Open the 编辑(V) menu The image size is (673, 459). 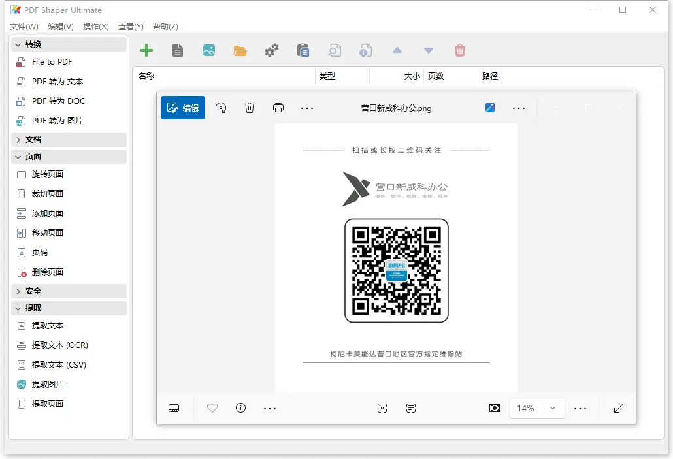61,27
